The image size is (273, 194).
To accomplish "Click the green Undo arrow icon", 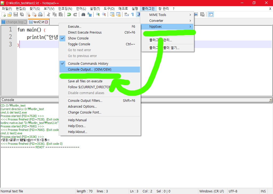I will point(69,14).
